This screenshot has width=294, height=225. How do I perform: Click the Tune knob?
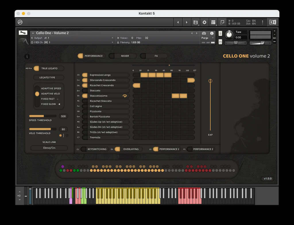(x=229, y=35)
